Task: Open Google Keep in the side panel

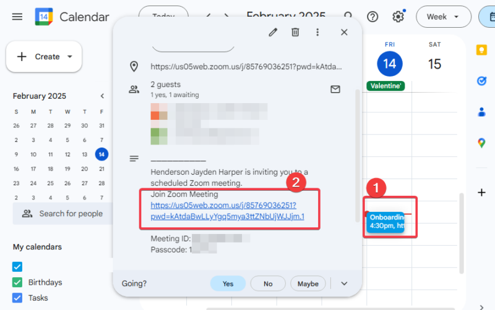Action: [481, 51]
